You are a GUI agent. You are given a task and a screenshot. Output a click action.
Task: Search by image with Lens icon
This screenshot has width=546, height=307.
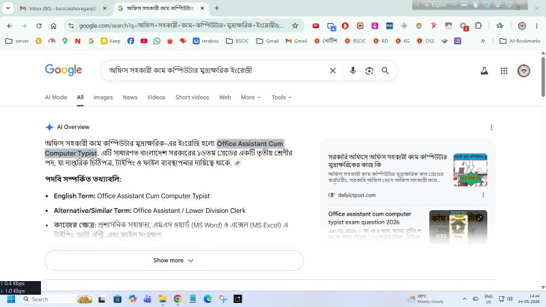[x=369, y=71]
